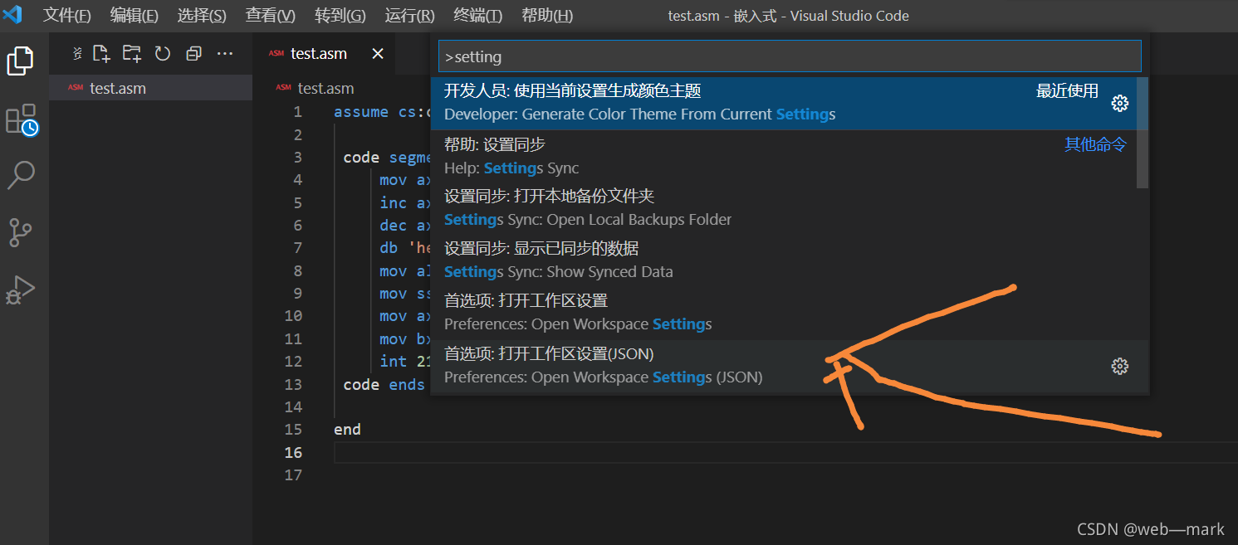Open the Extensions view icon
This screenshot has width=1238, height=545.
tap(21, 120)
